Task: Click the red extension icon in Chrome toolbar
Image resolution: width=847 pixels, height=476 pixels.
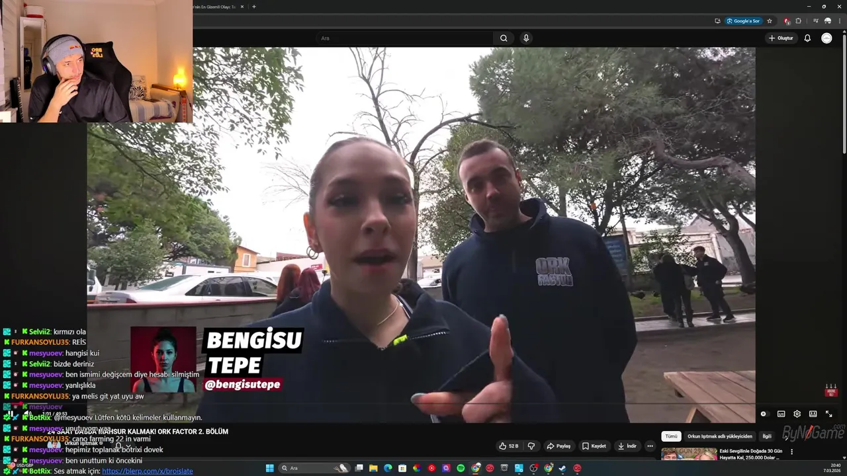Action: (787, 20)
